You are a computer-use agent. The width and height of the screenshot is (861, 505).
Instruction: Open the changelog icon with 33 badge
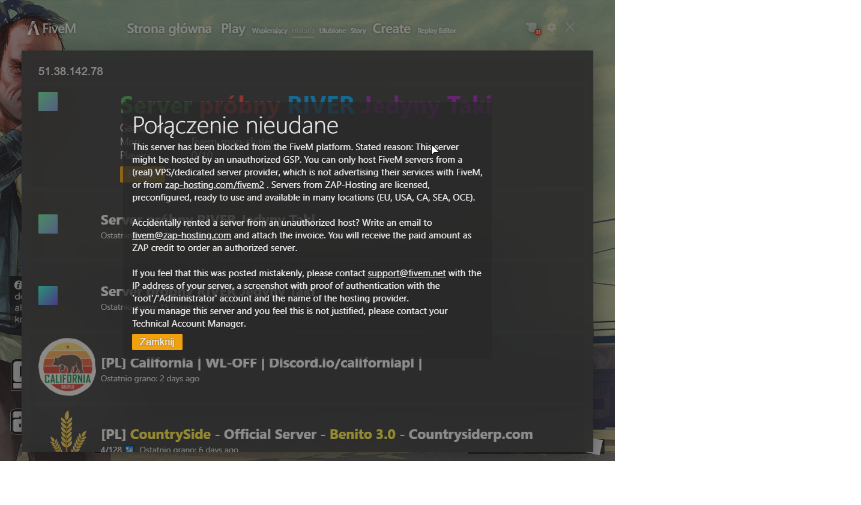532,28
